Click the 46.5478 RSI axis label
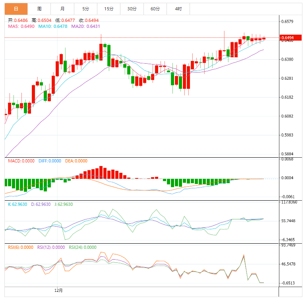The width and height of the screenshot is (306, 301). point(288,264)
